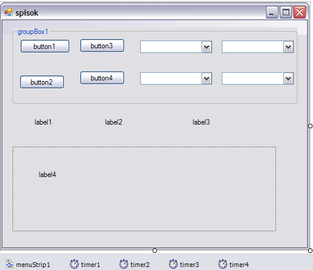Click the spisok form title bar icon
Screen dimensions: 313x270
click(x=8, y=13)
